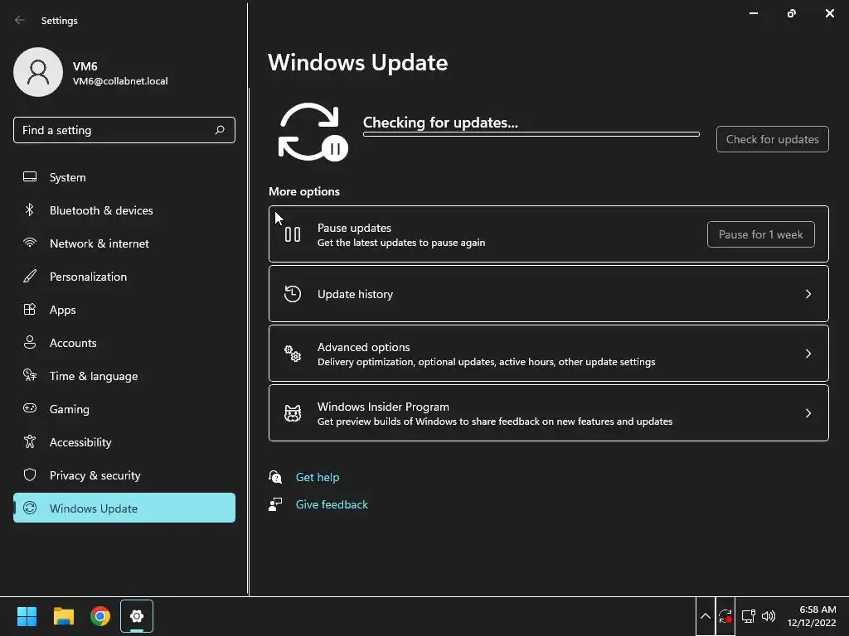This screenshot has width=849, height=636.
Task: Open Advanced options page
Action: (x=549, y=353)
